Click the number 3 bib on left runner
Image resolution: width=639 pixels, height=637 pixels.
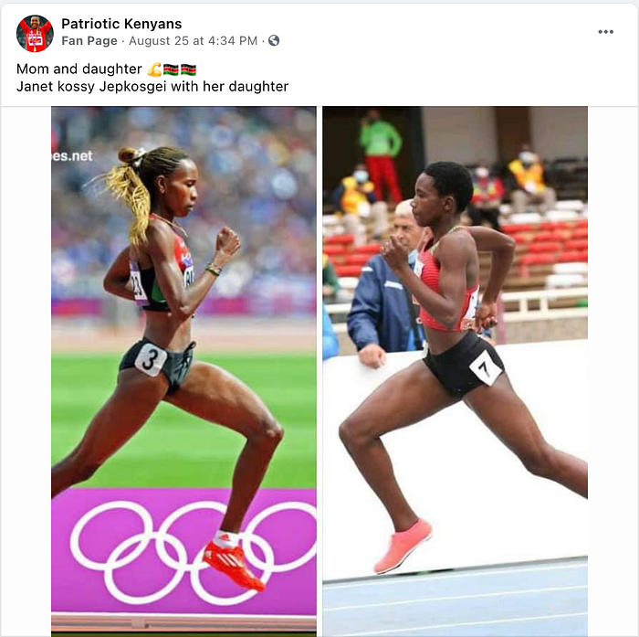(x=151, y=359)
